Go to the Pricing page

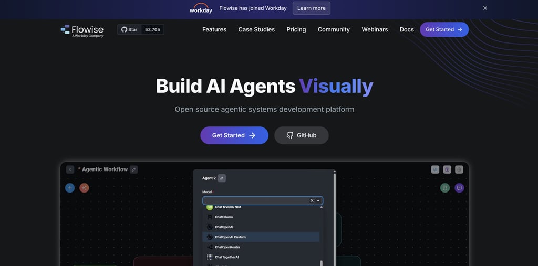pos(296,29)
